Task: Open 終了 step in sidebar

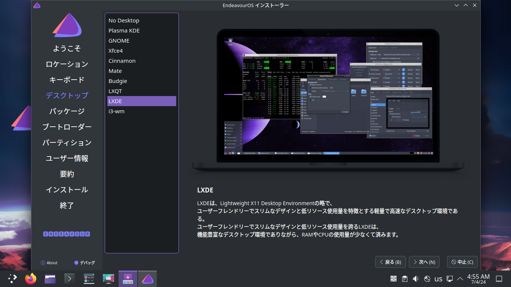Action: point(67,206)
